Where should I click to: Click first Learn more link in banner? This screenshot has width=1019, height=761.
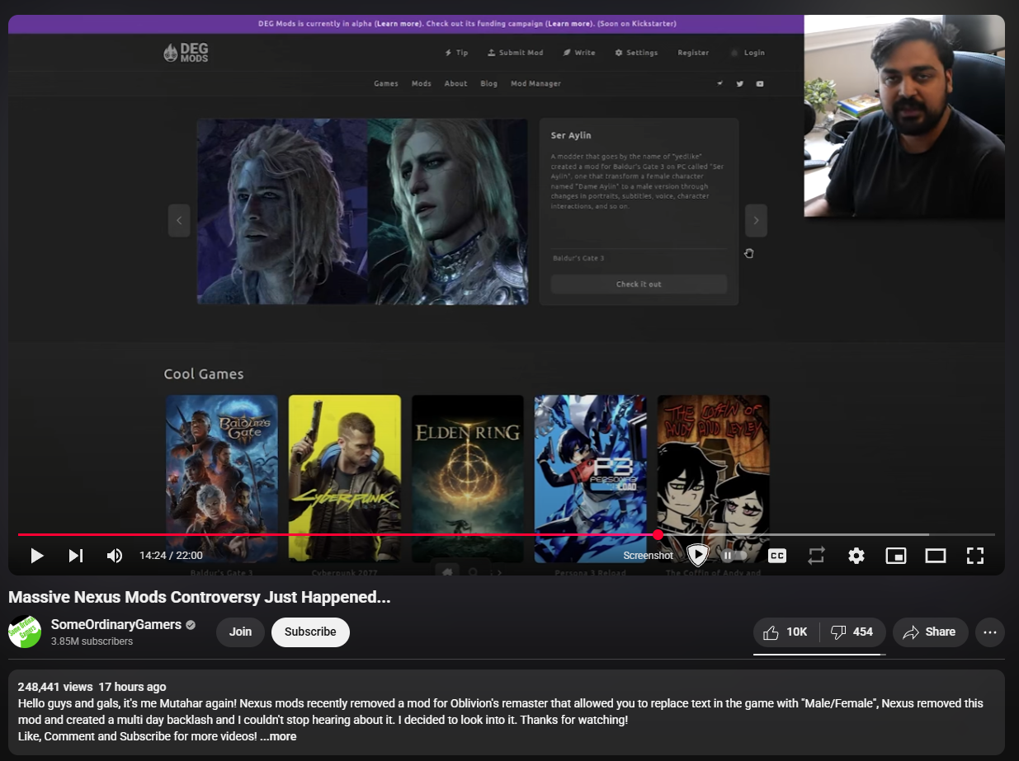click(x=397, y=24)
